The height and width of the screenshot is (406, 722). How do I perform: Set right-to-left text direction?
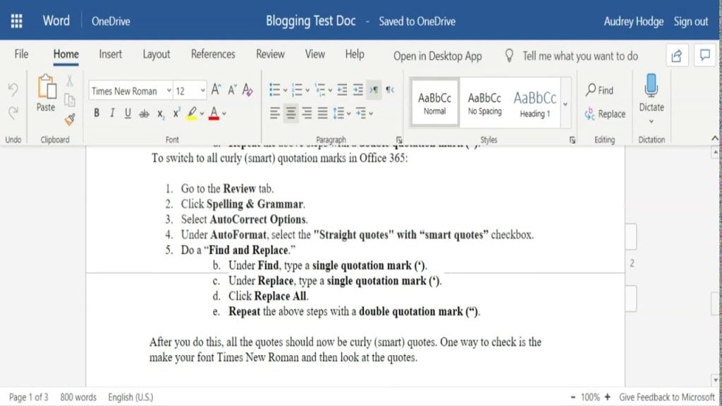(x=390, y=90)
